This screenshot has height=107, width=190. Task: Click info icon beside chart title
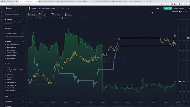pyautogui.click(x=58, y=8)
